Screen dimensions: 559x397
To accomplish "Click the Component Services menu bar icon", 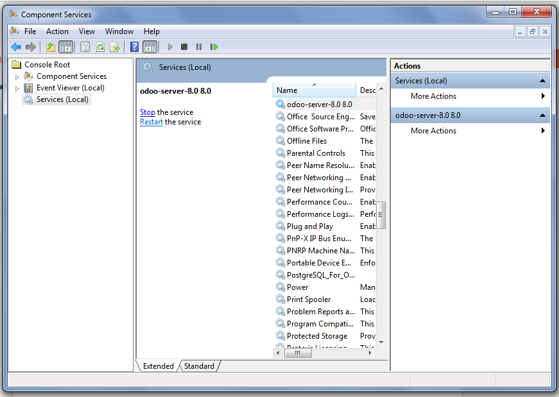I will click(14, 31).
